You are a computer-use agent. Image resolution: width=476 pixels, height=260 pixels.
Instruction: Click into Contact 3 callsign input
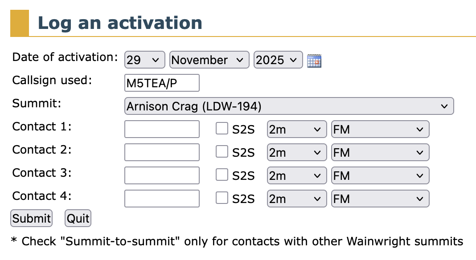click(x=162, y=175)
